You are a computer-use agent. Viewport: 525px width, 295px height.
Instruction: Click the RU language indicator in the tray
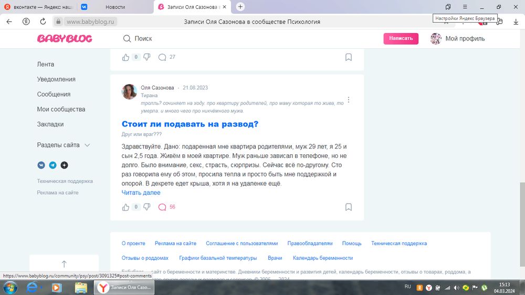[407, 287]
